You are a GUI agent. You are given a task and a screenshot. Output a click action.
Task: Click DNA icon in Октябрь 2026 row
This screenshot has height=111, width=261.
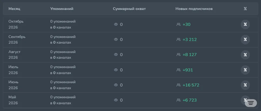[x=245, y=25]
